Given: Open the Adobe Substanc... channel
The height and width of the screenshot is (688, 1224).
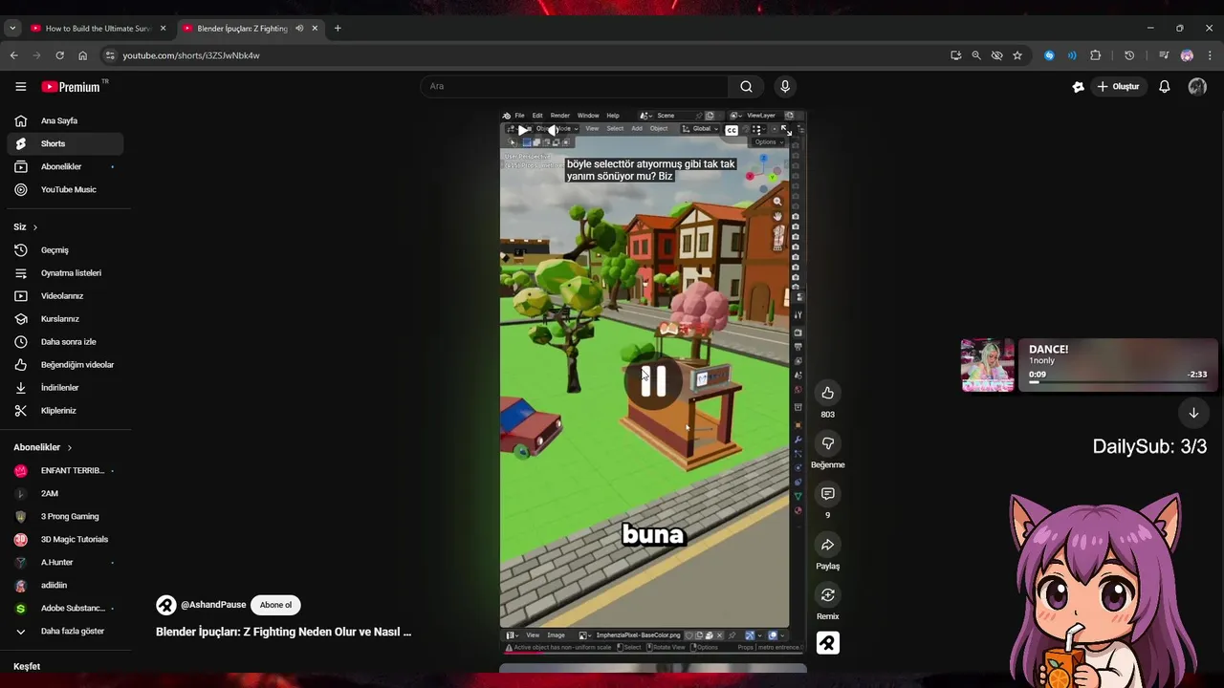Looking at the screenshot, I should tap(65, 609).
